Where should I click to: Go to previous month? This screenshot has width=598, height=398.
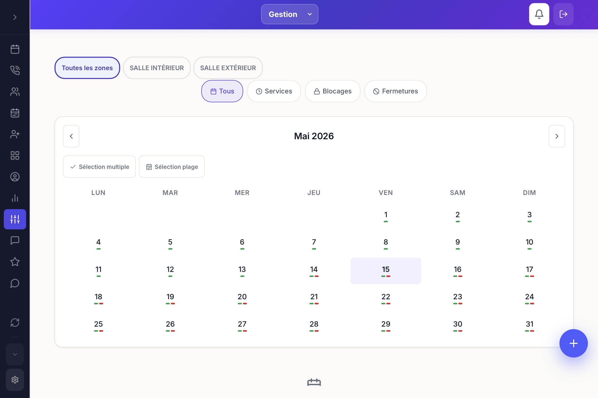[71, 136]
